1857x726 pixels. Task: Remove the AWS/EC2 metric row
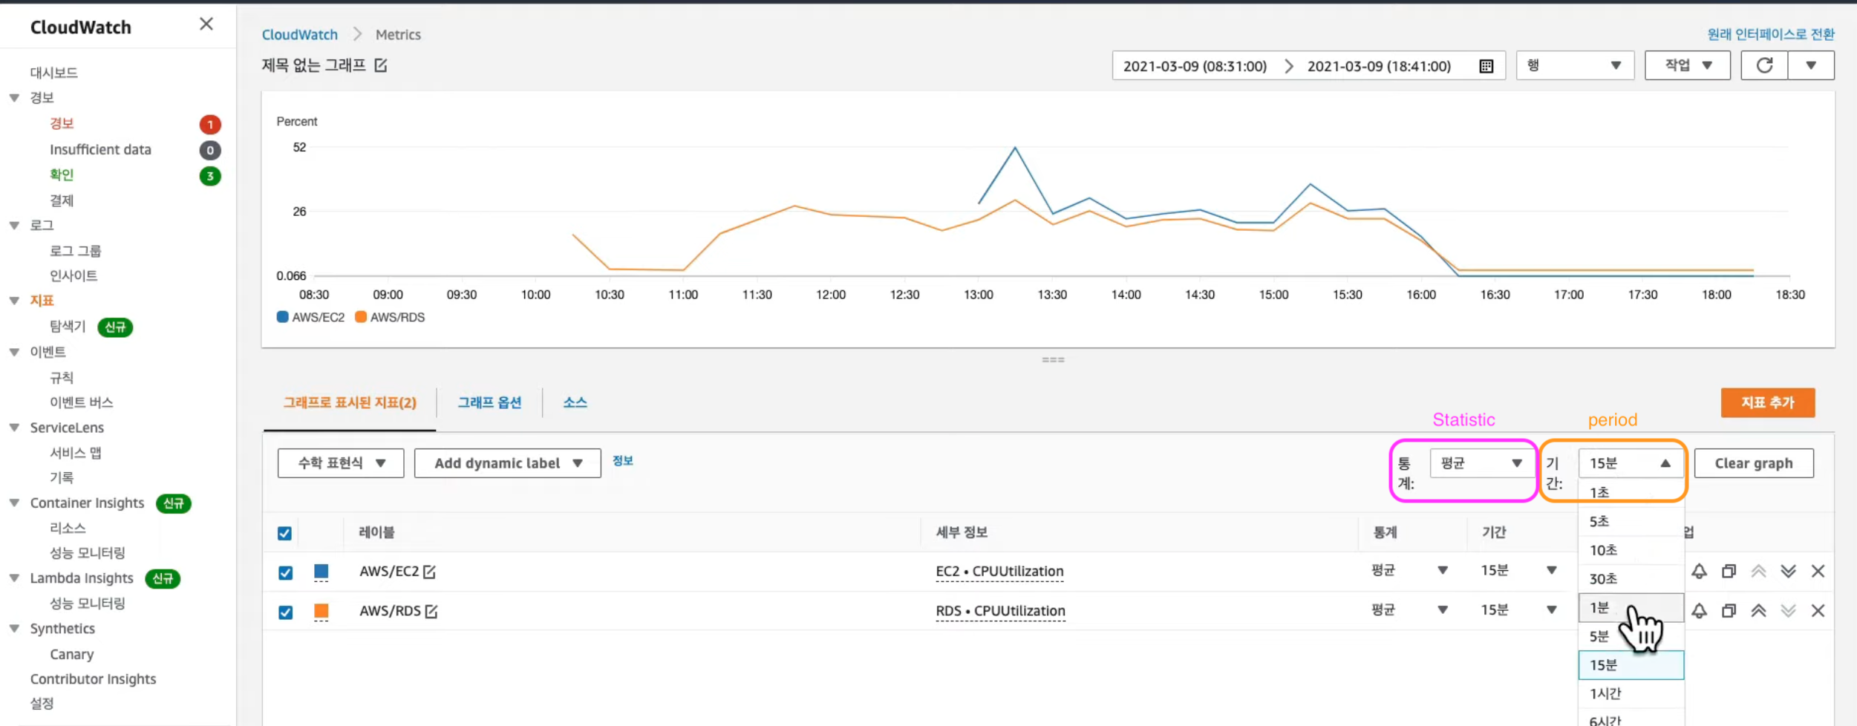(1818, 571)
